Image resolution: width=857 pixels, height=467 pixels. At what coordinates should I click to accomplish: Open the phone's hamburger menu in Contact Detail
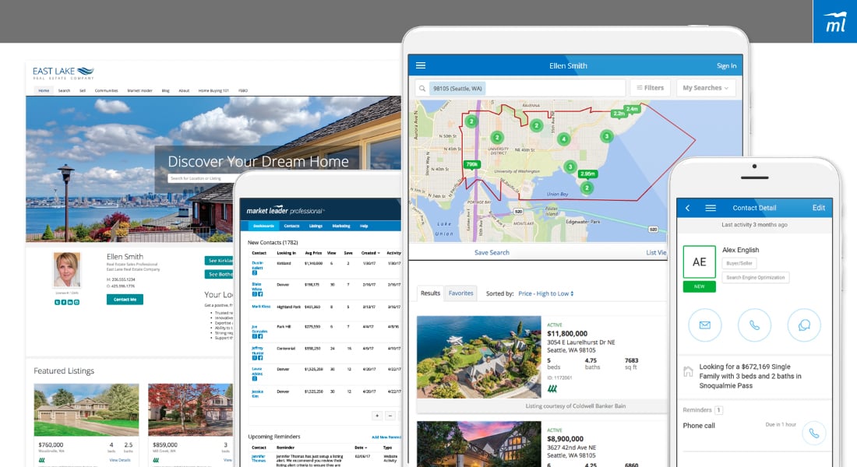pyautogui.click(x=711, y=208)
